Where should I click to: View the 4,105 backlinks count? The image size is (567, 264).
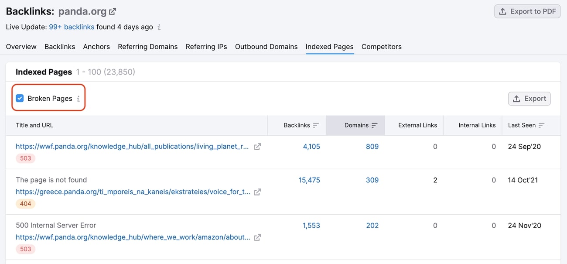tap(311, 147)
